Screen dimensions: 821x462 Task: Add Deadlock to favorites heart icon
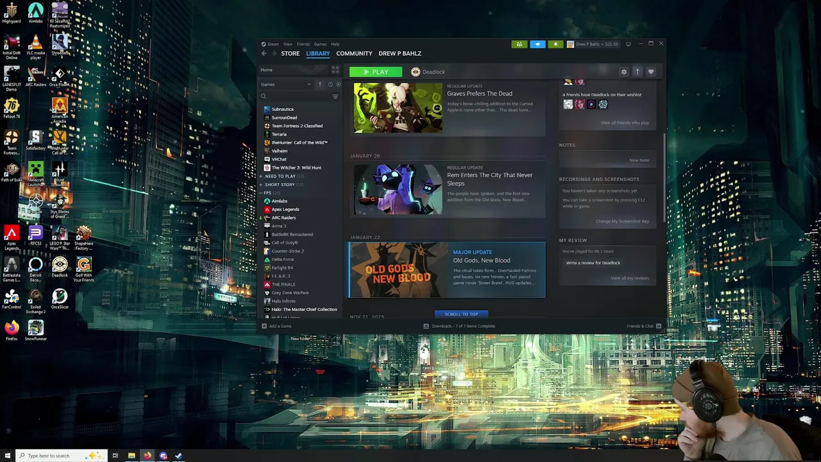coord(650,72)
